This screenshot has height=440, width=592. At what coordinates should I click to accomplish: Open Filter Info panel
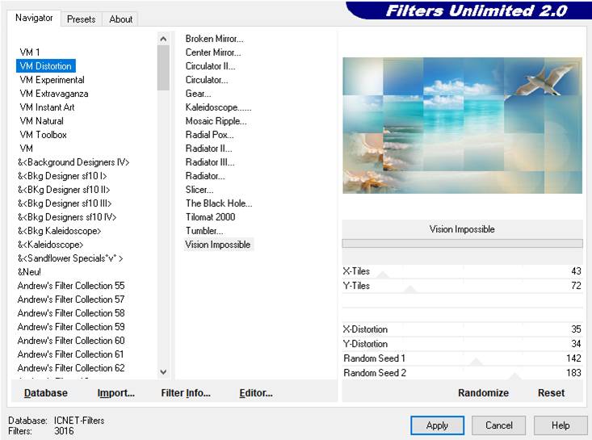coord(186,393)
